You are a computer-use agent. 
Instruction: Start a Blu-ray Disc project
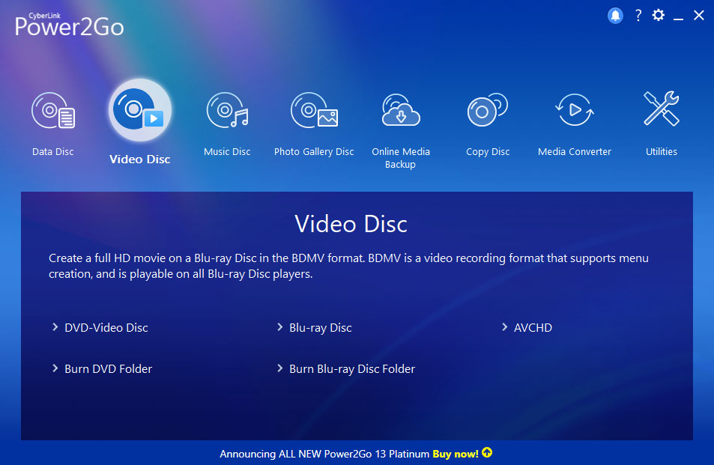point(321,327)
